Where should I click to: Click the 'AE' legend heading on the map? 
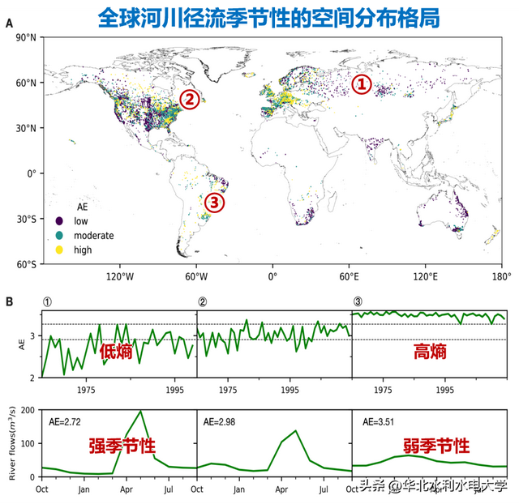pos(82,207)
